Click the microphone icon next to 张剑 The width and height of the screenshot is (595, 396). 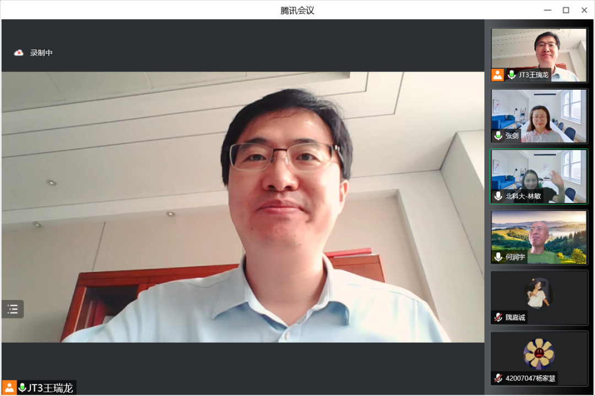[499, 135]
